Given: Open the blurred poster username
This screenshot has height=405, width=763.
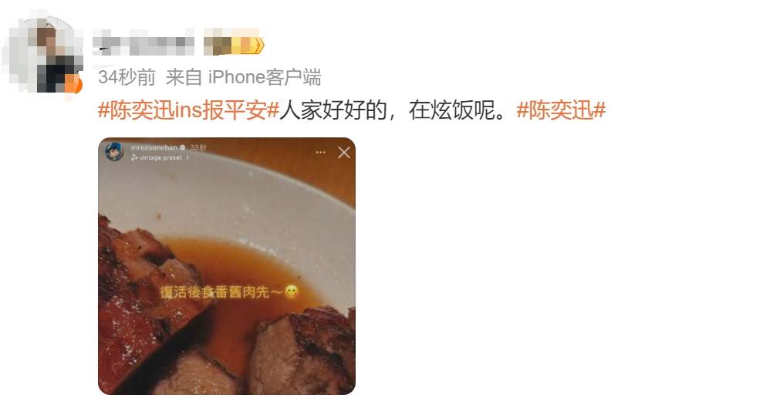Looking at the screenshot, I should (143, 45).
